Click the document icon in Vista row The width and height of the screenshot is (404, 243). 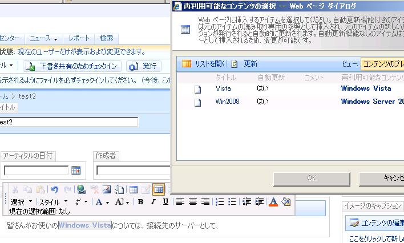197,89
